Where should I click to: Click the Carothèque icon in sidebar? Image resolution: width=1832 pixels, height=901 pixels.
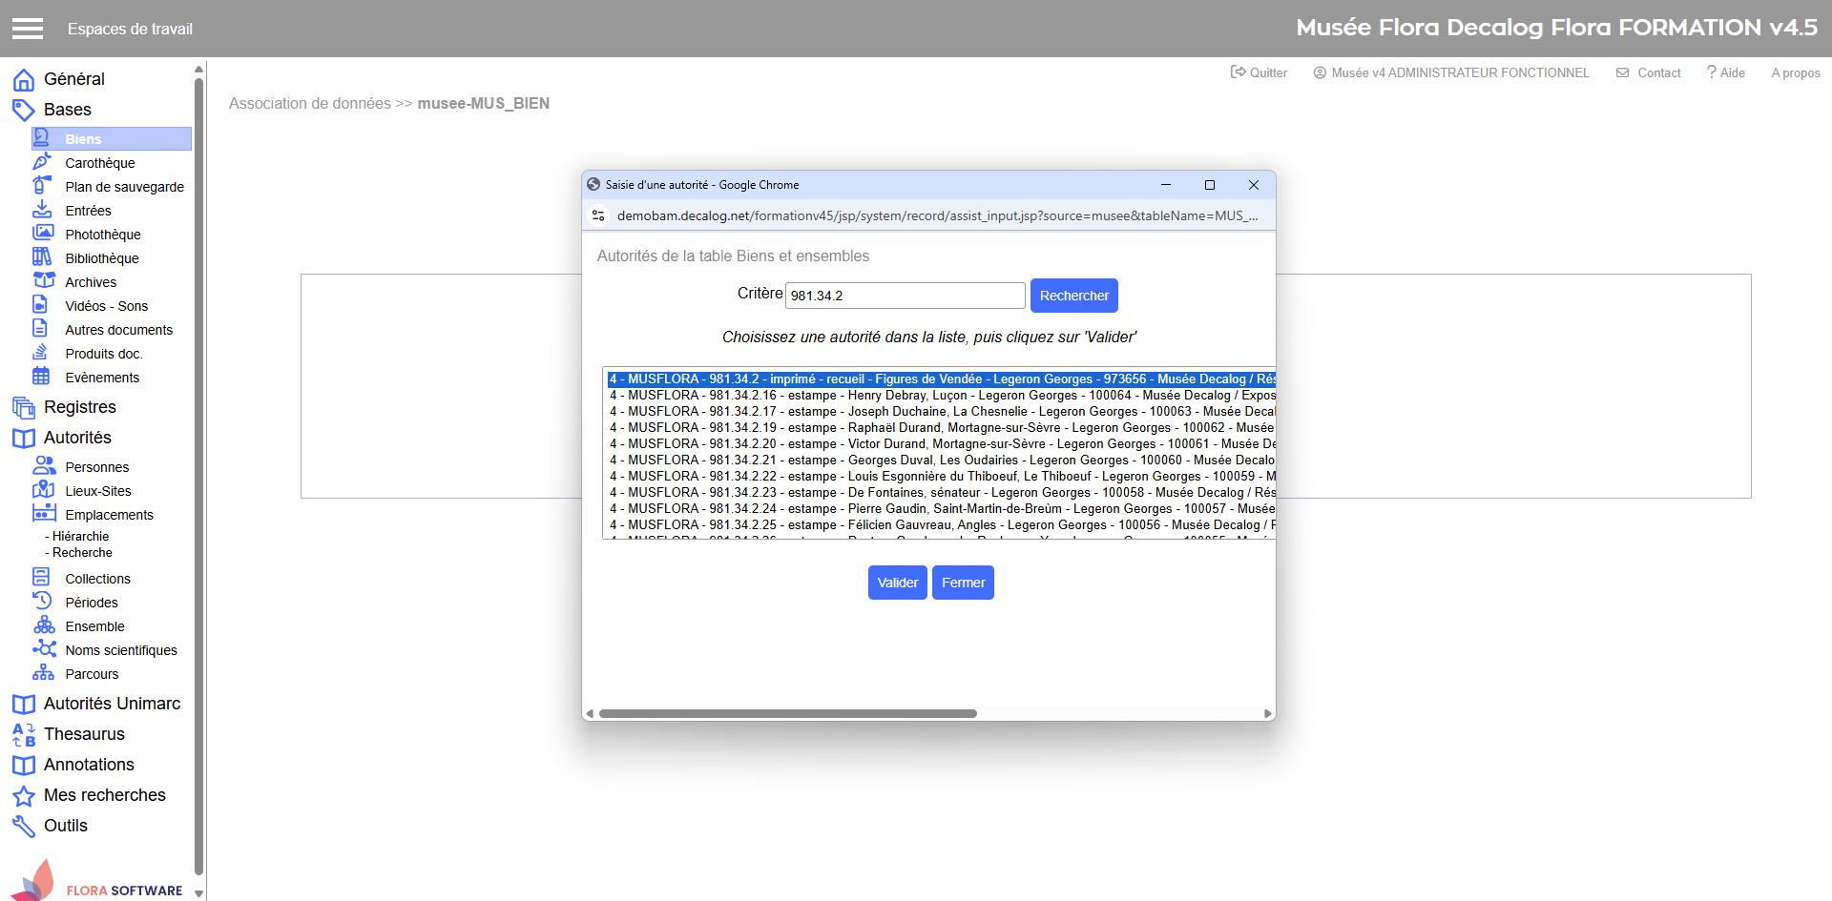point(42,162)
